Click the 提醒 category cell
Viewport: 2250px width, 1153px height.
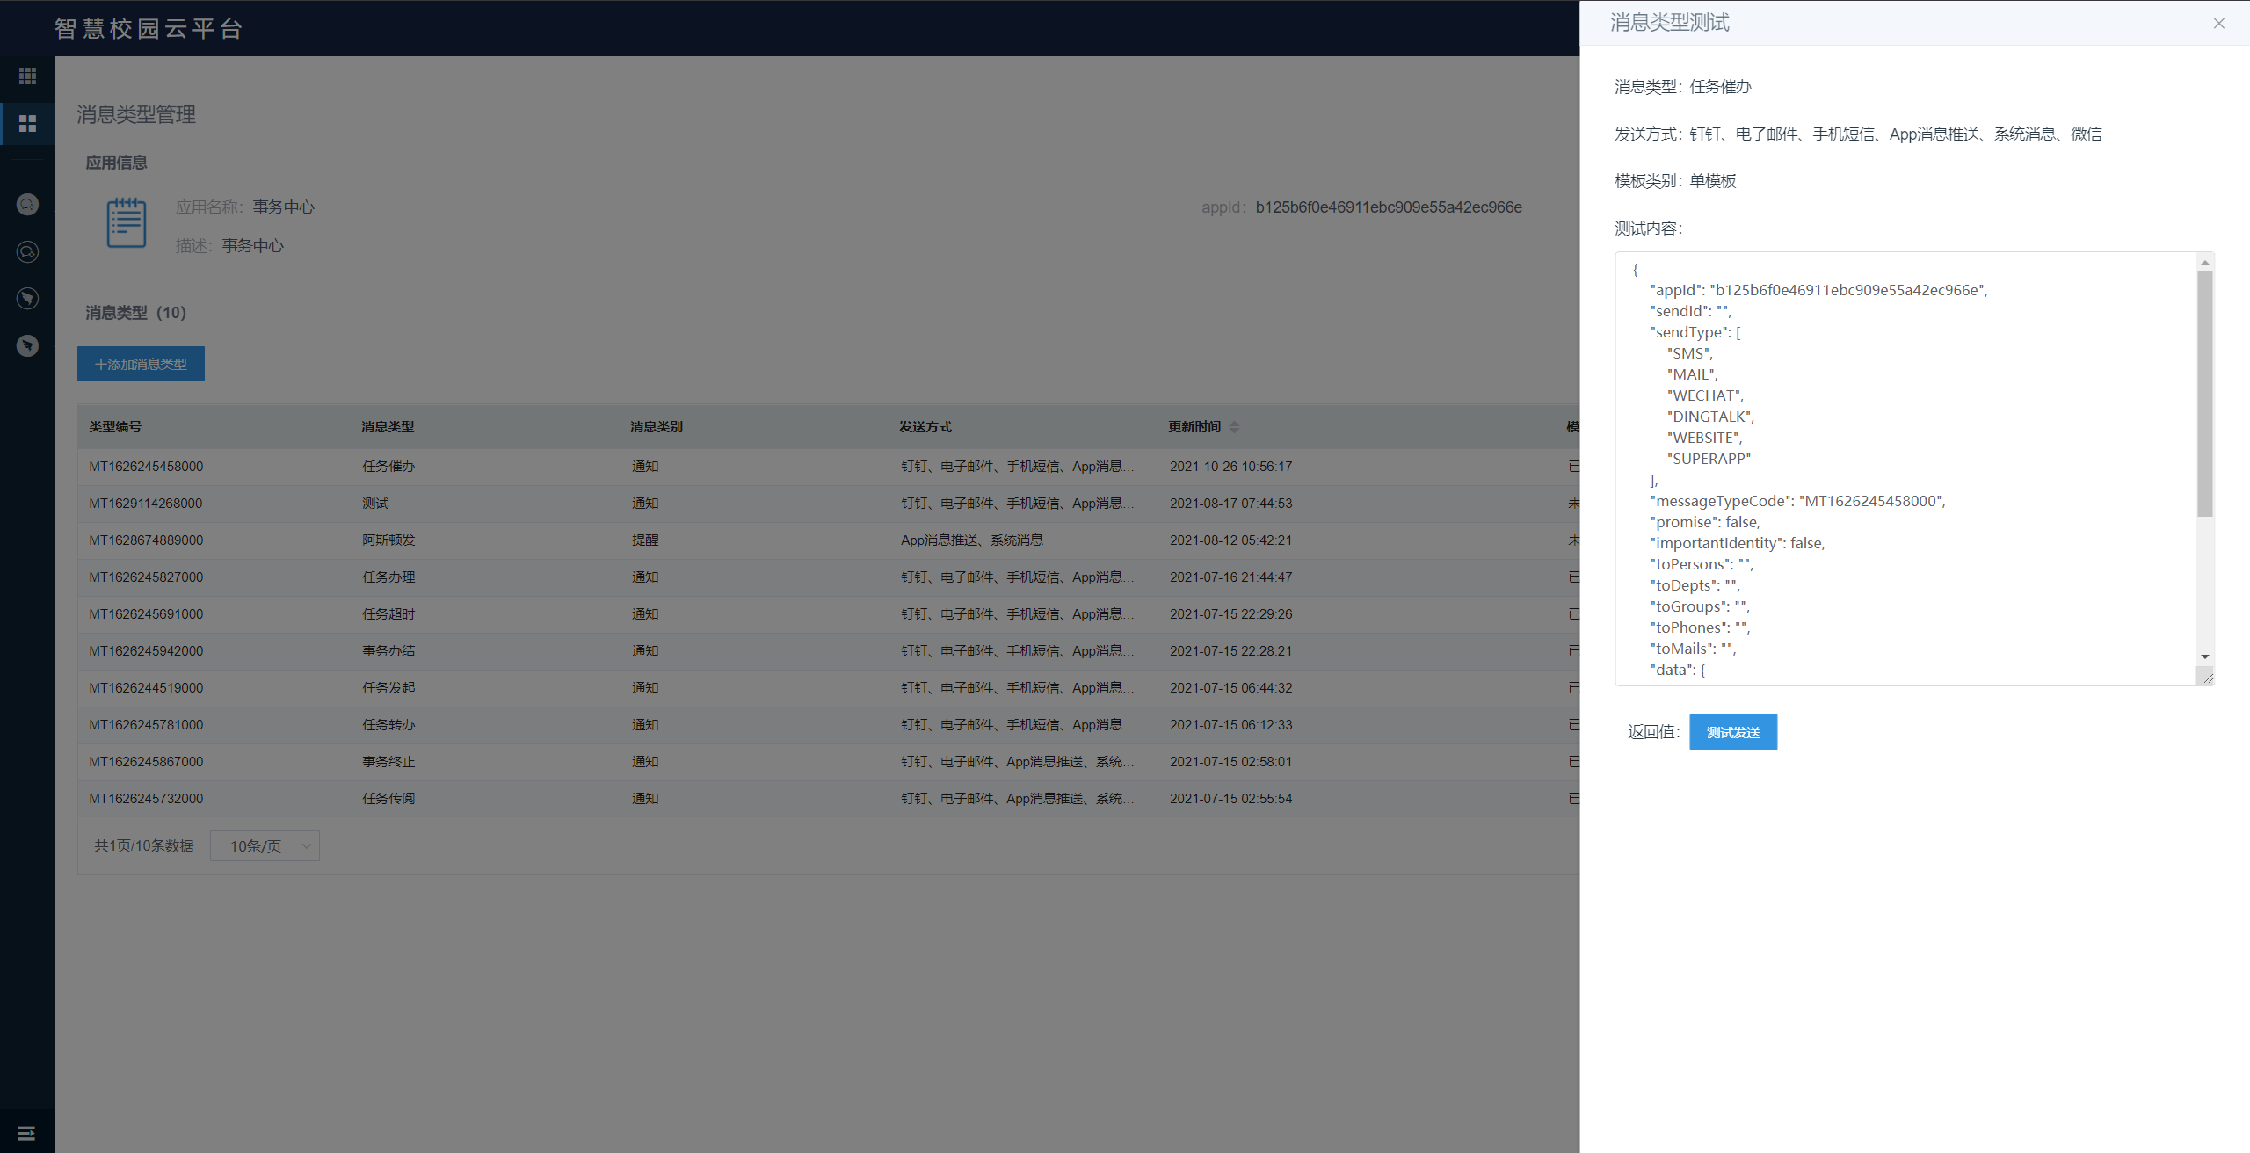tap(645, 540)
